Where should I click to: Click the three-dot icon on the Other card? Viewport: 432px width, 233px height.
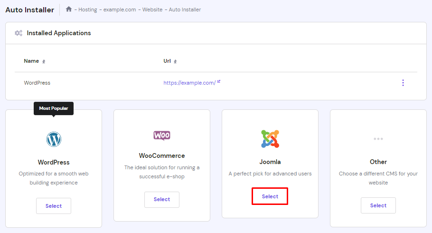pyautogui.click(x=378, y=139)
